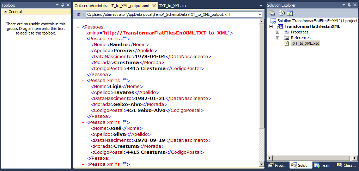The width and height of the screenshot is (359, 171).
Task: Expand the References node in Solution Explorer
Action: (278, 38)
